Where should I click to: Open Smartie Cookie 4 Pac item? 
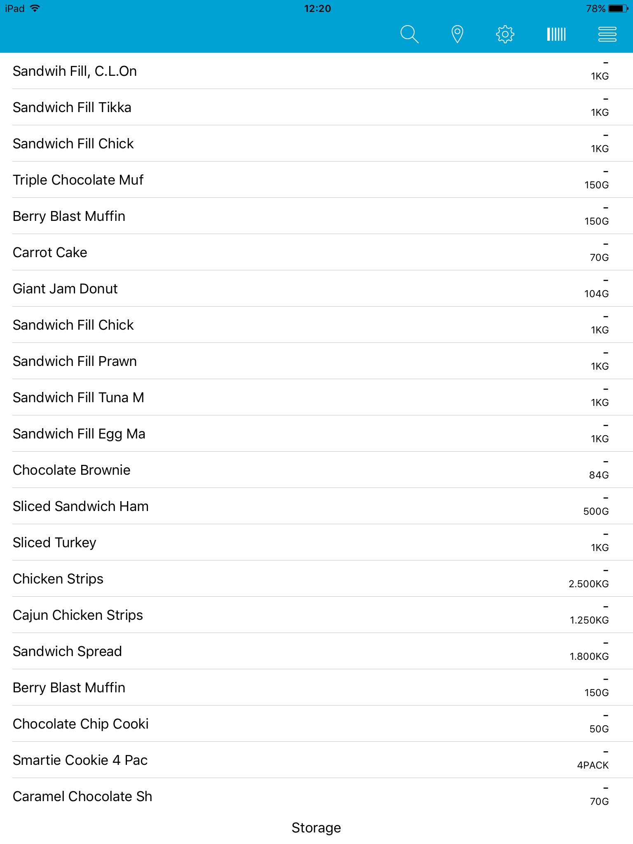coord(80,760)
